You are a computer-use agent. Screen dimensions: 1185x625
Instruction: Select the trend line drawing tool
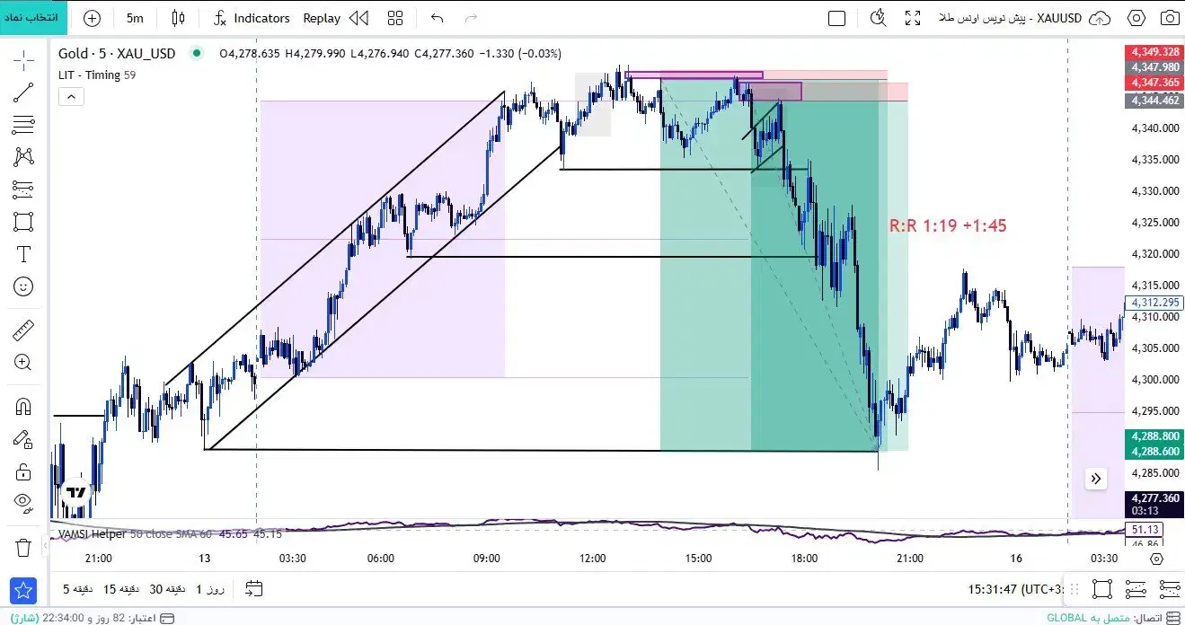(x=23, y=92)
